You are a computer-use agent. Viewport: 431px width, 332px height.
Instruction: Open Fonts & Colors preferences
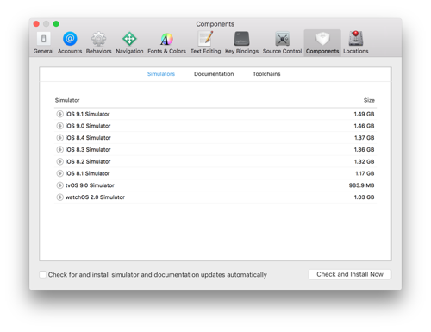click(x=166, y=43)
